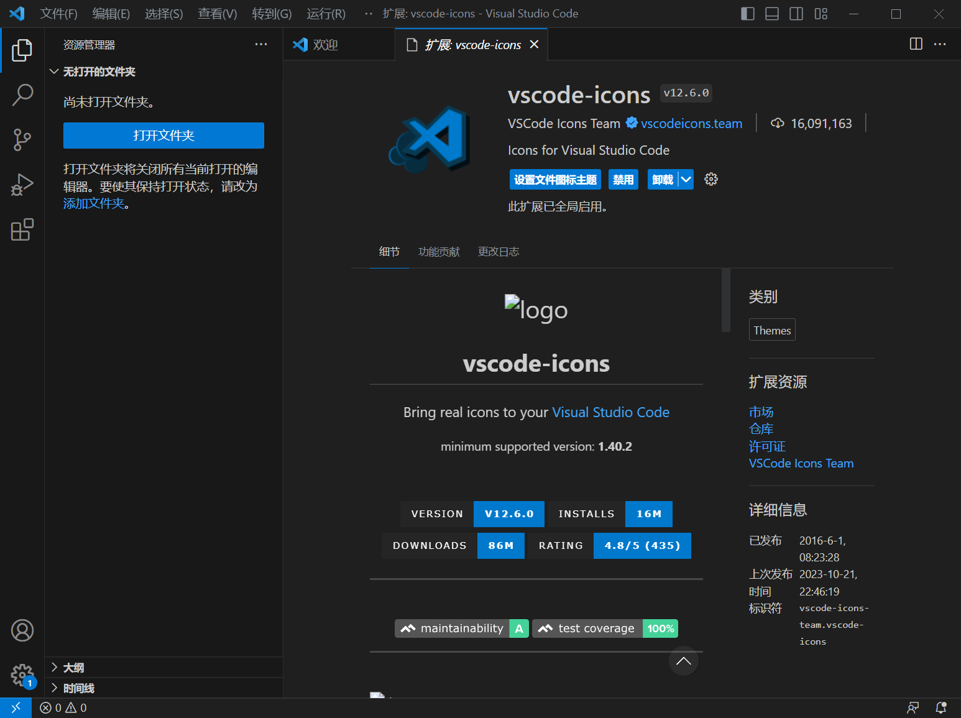Click the 卸载 uninstall button
The height and width of the screenshot is (718, 961).
pos(663,180)
